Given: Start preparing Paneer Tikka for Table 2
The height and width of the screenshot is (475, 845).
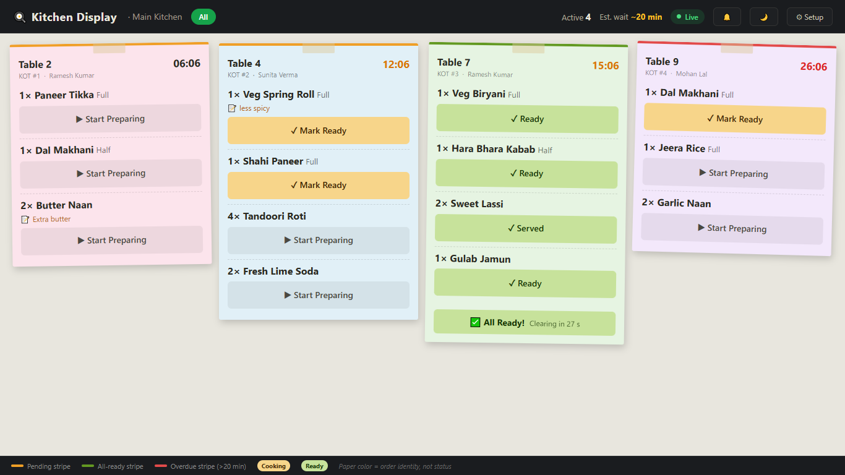Looking at the screenshot, I should coord(110,119).
